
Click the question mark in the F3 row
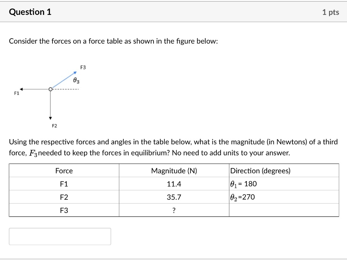click(173, 210)
